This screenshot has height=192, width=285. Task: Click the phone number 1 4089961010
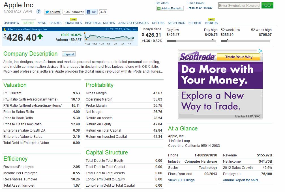click(205, 155)
